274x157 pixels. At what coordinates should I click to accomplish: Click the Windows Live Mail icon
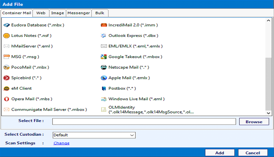[x=104, y=99]
